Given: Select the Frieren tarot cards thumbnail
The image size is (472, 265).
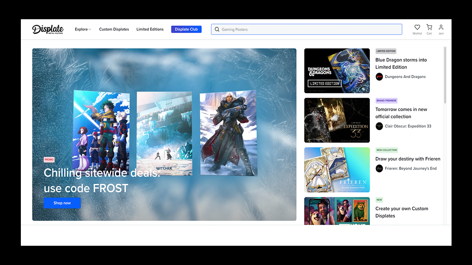Looking at the screenshot, I should tap(337, 170).
